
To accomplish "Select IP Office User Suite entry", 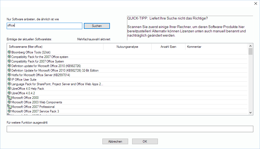I will pyautogui.click(x=24, y=80).
